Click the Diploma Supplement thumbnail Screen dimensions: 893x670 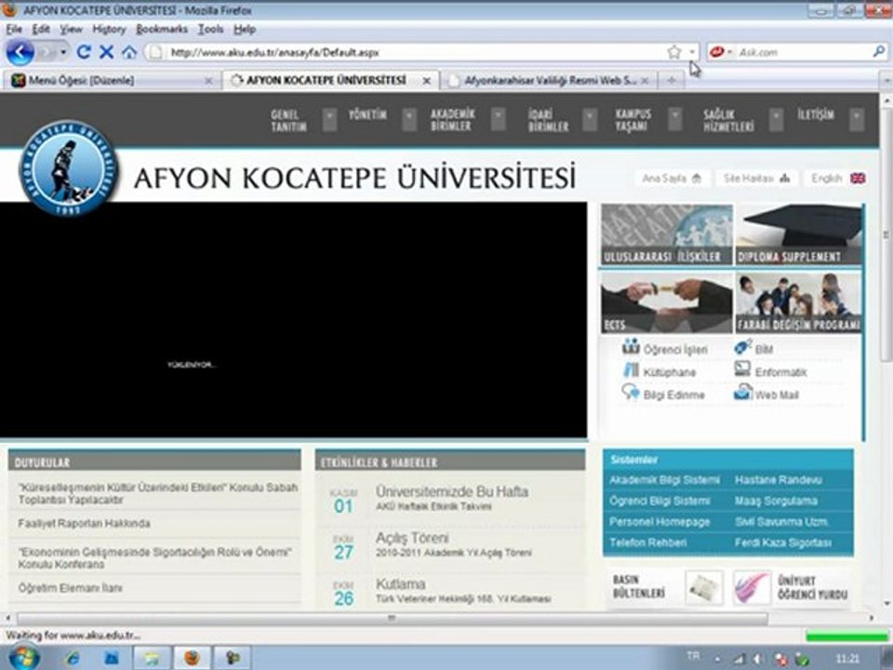(x=799, y=235)
